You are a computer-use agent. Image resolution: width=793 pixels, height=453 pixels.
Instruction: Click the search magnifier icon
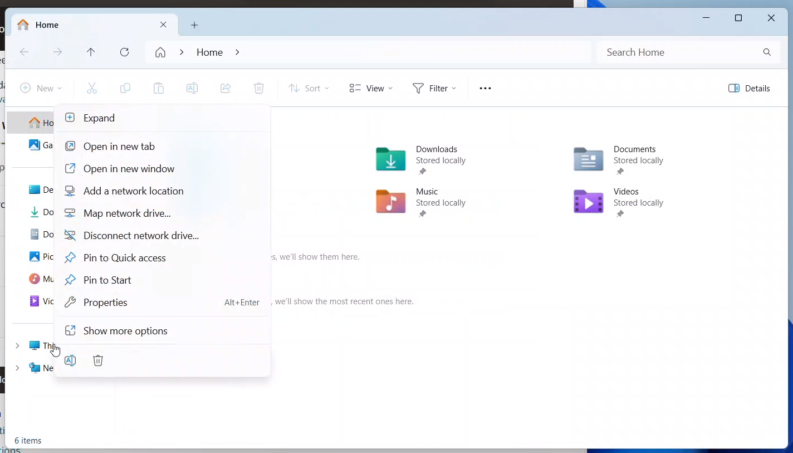click(x=767, y=52)
